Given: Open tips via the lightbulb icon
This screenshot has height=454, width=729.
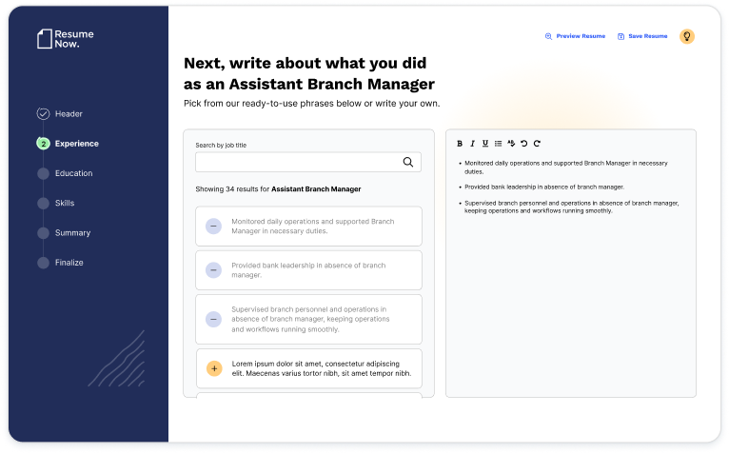Looking at the screenshot, I should pyautogui.click(x=686, y=36).
